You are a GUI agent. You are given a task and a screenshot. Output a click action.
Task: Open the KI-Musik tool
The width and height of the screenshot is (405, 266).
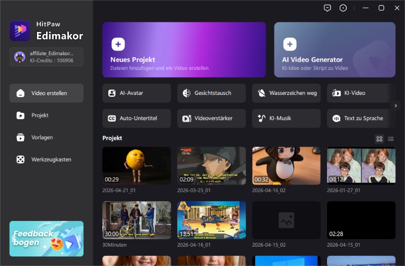tap(286, 119)
